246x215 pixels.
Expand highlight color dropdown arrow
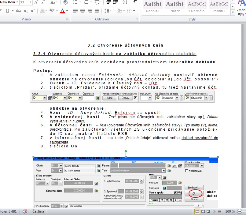pyautogui.click(x=57, y=11)
